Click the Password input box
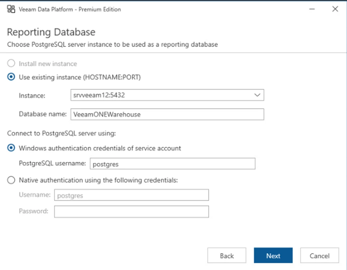 point(131,212)
